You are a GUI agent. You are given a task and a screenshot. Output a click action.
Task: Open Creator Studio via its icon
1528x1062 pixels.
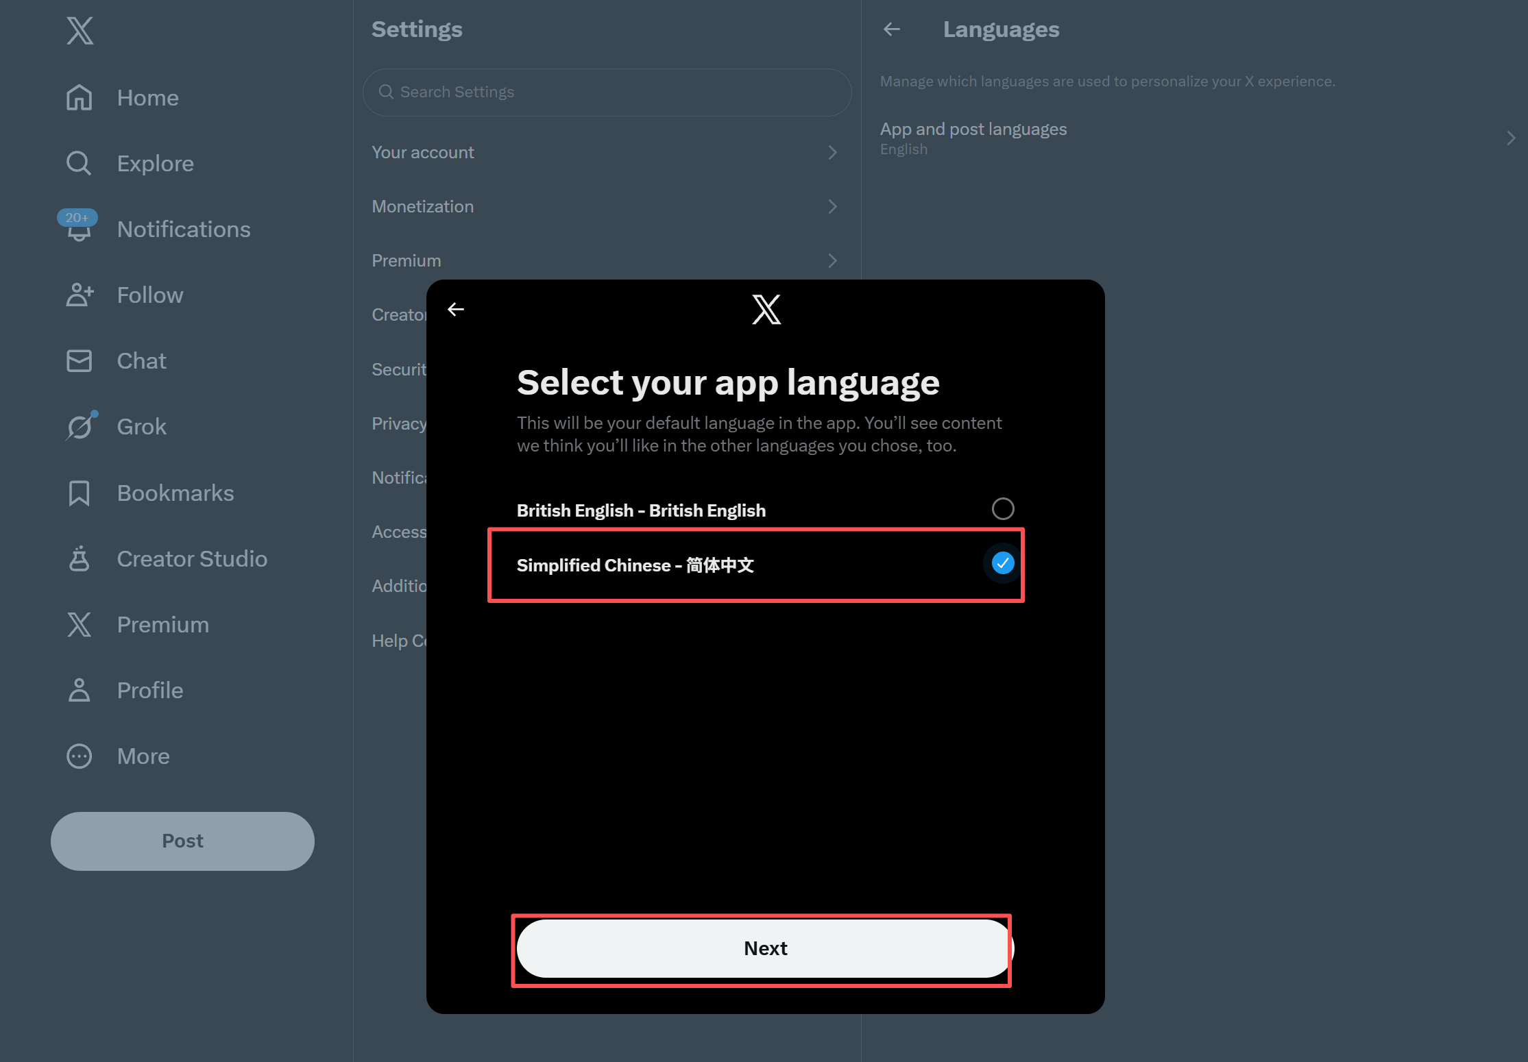coord(79,558)
